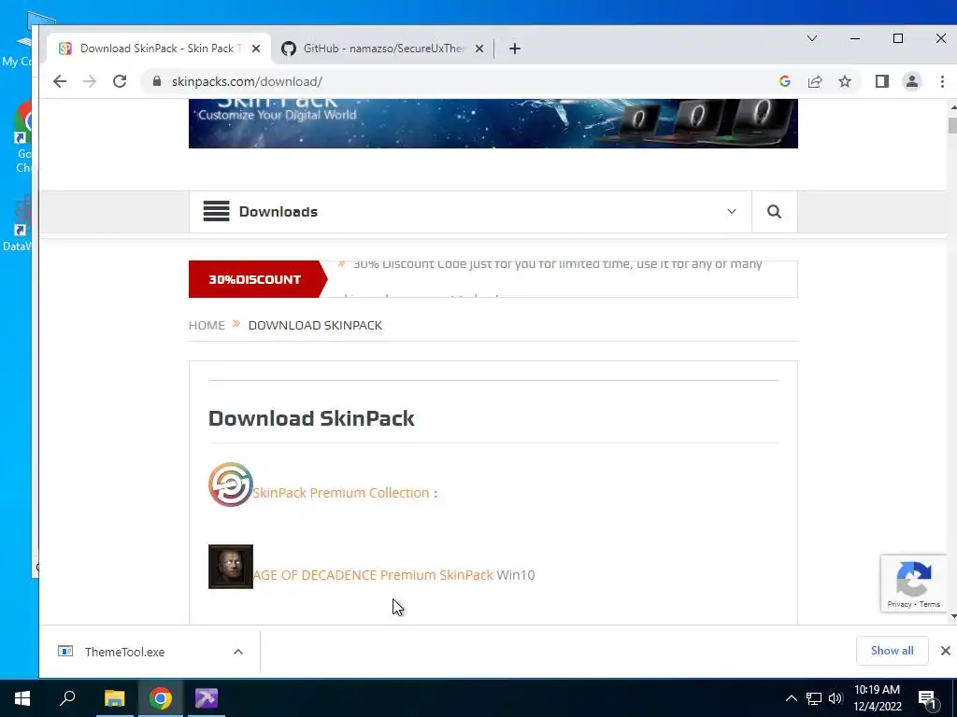Click the Chrome taskbar icon

[x=161, y=698]
